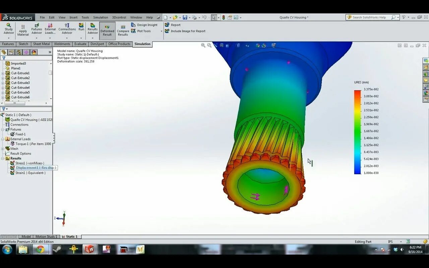Generate a simulation Report
Image resolution: width=429 pixels, height=268 pixels.
[173, 25]
